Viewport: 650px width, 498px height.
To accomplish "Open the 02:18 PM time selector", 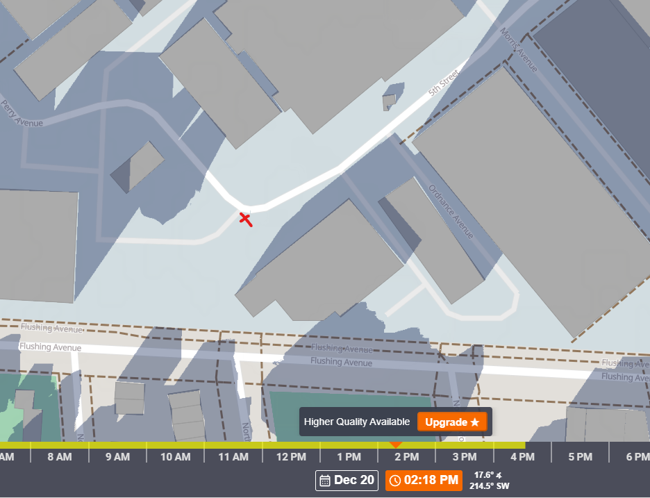I will coord(424,480).
